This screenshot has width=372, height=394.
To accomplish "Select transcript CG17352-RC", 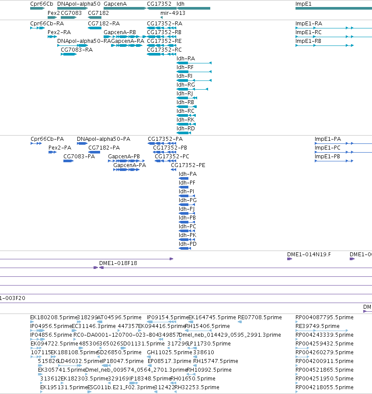I will pos(164,50).
